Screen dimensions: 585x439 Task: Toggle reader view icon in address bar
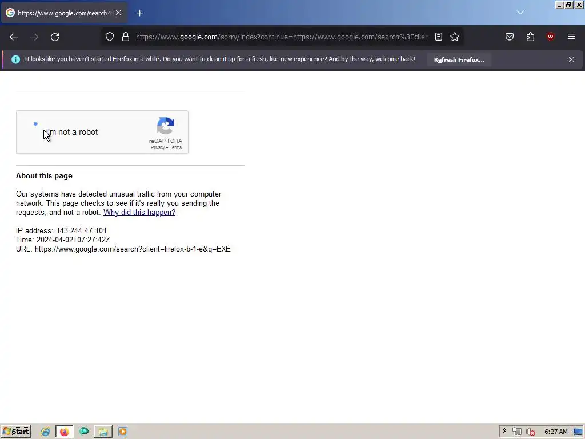pyautogui.click(x=439, y=37)
